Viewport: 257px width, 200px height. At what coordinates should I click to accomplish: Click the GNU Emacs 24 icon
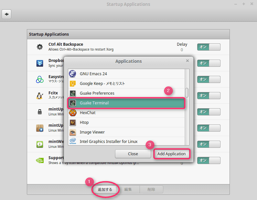coord(73,74)
